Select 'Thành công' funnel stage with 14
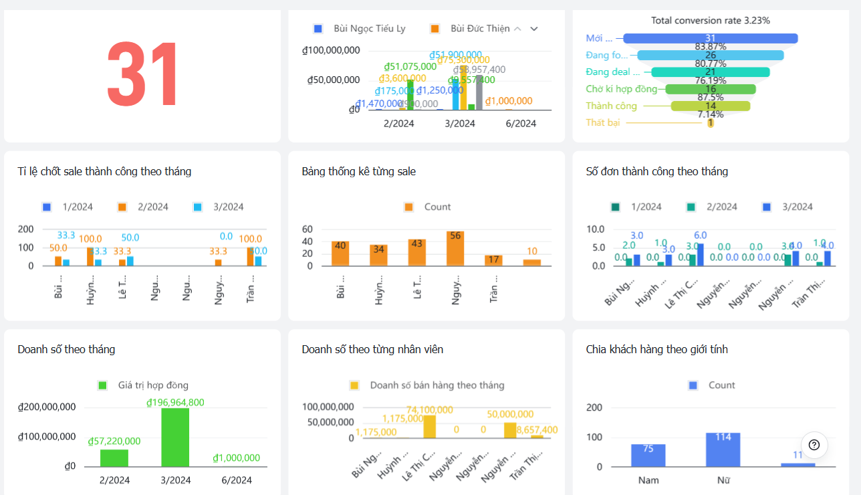The width and height of the screenshot is (861, 495). tap(711, 106)
